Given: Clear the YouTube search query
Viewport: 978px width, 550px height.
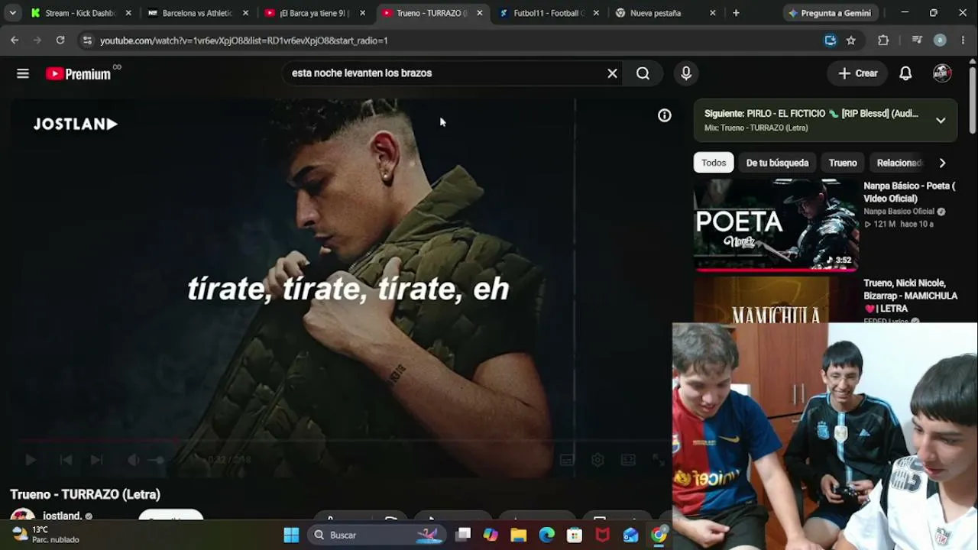Looking at the screenshot, I should (x=612, y=73).
